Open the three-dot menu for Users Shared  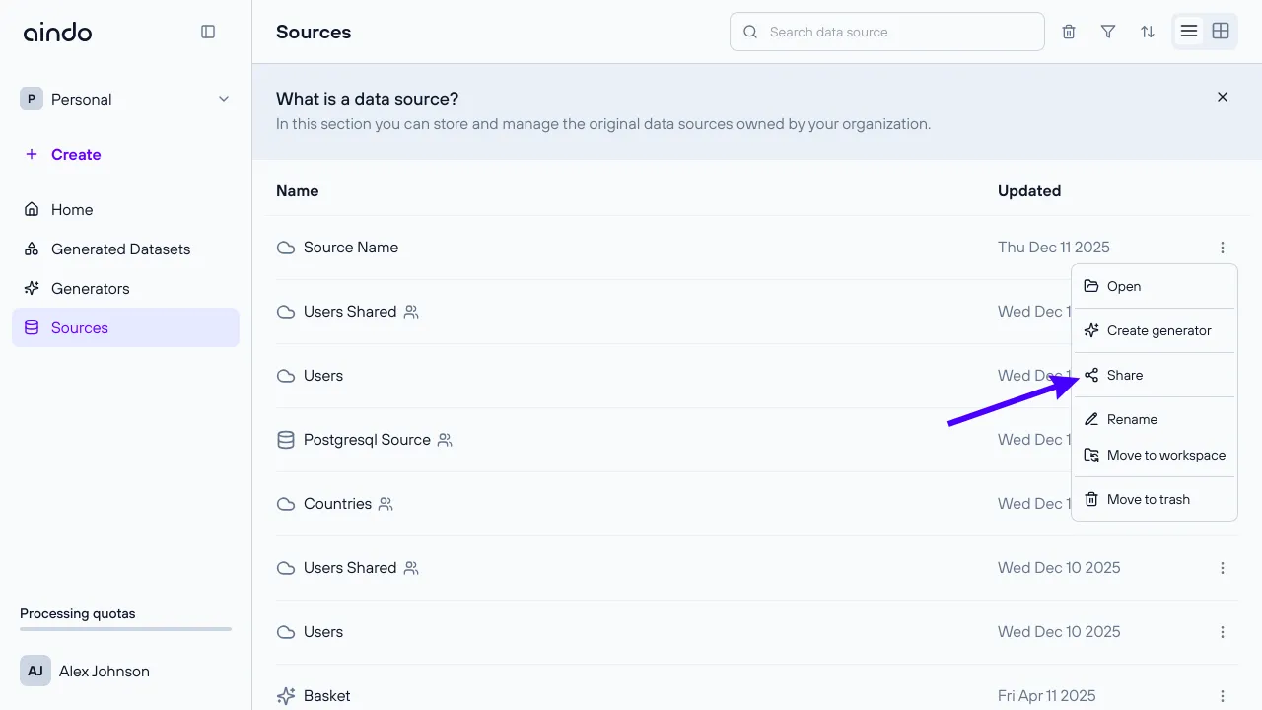point(1223,567)
